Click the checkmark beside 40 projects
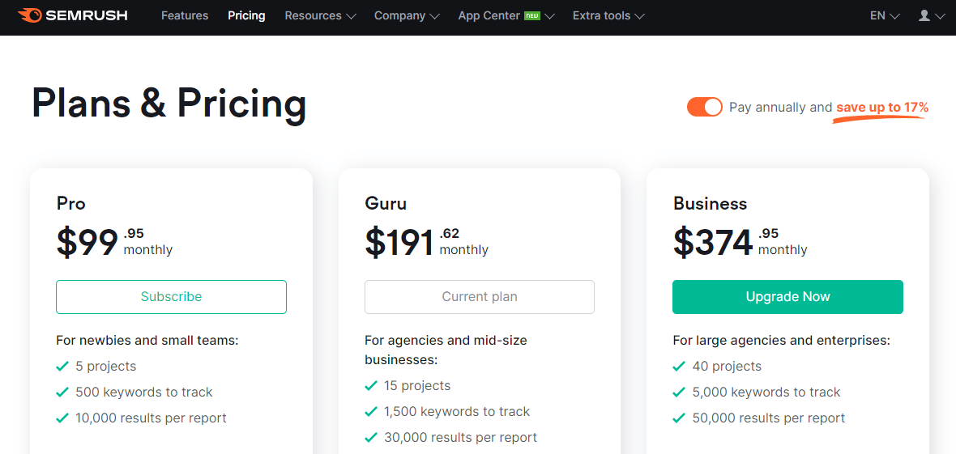 [x=679, y=367]
